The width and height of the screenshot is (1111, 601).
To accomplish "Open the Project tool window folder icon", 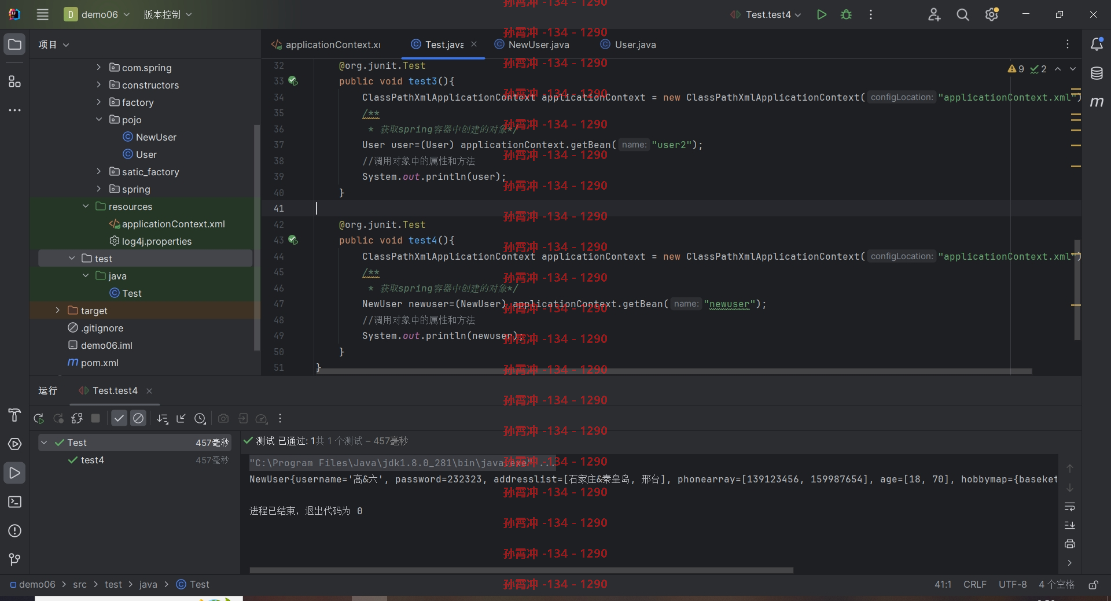I will pyautogui.click(x=14, y=45).
